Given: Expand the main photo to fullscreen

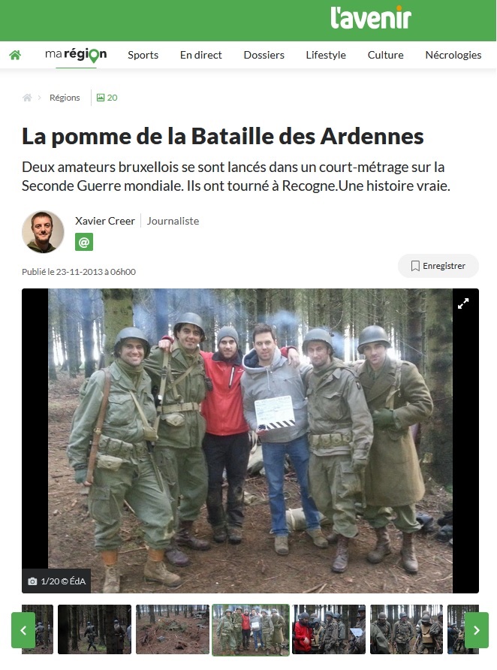Looking at the screenshot, I should point(463,303).
